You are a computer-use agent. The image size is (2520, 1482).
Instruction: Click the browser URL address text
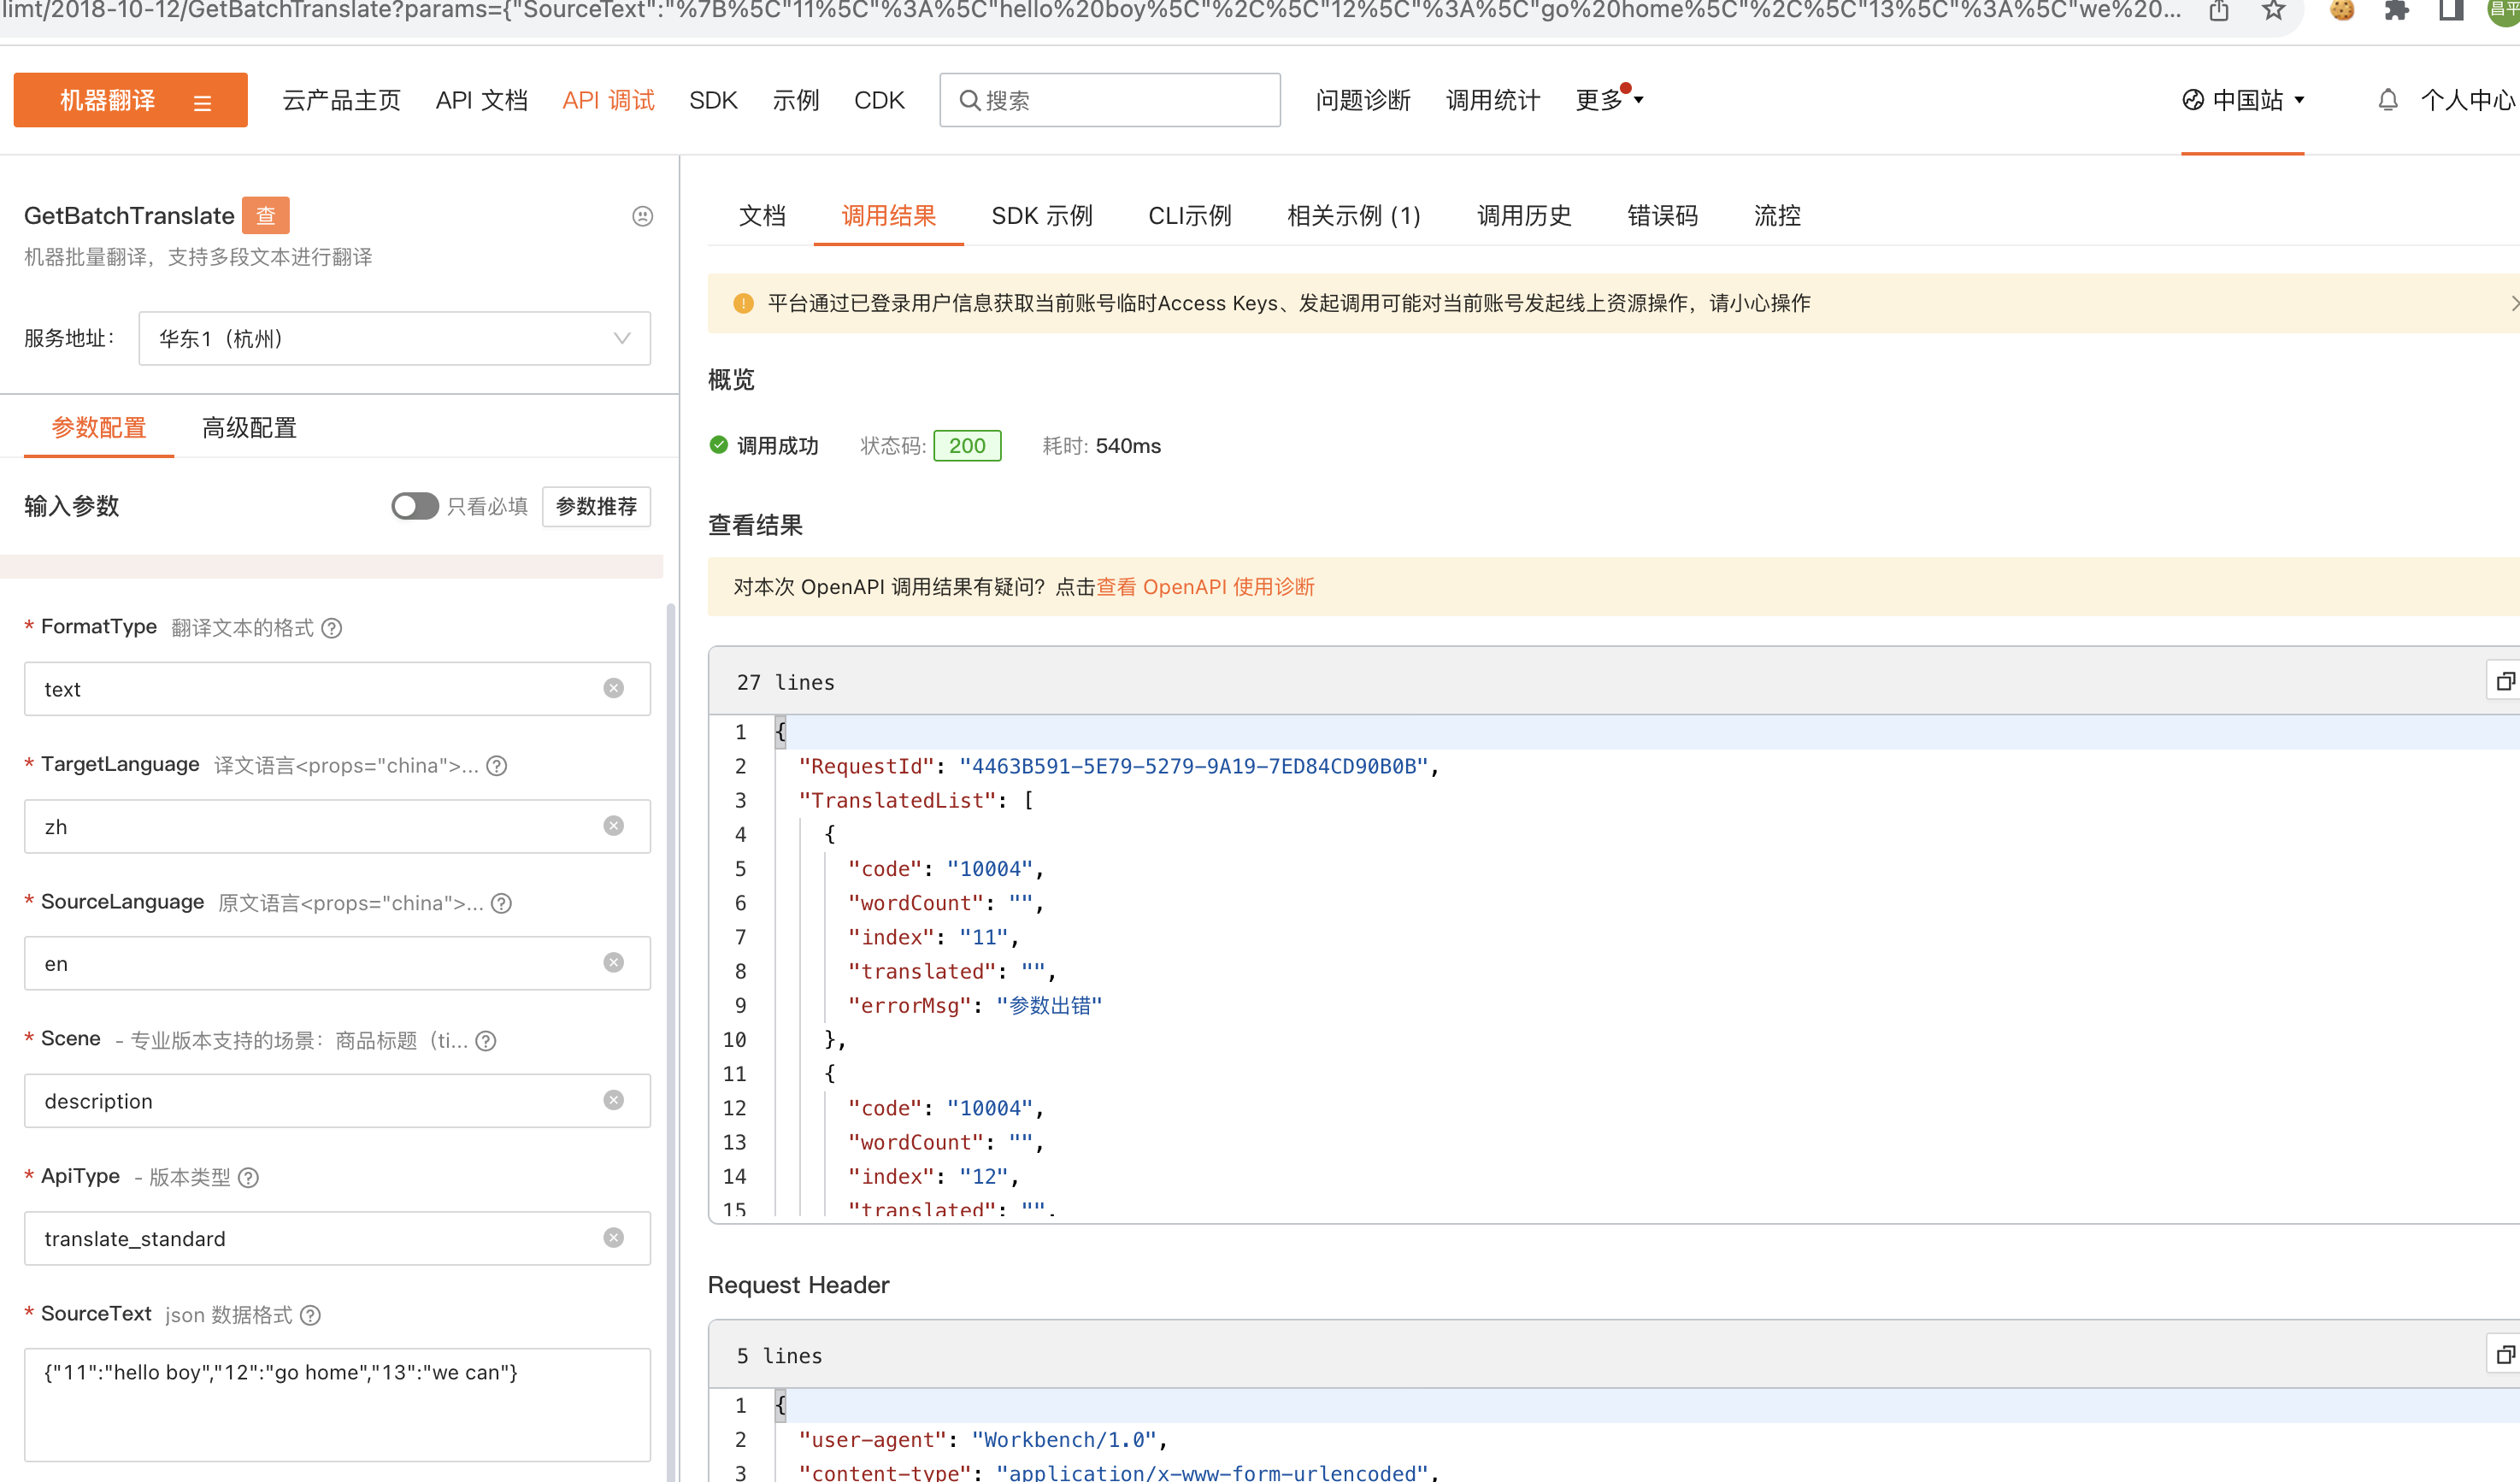point(1092,11)
